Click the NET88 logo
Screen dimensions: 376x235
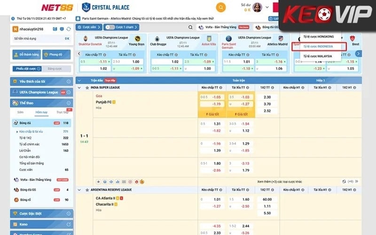pos(57,8)
